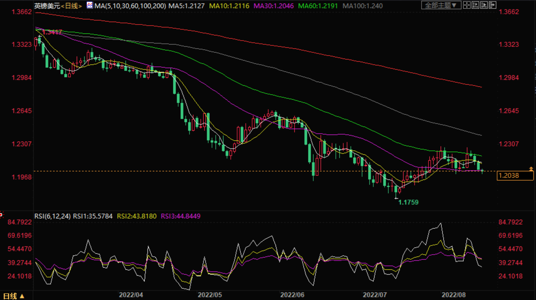Select the MA100 legend value
Viewport: 536px width, 300px height.
pos(362,6)
